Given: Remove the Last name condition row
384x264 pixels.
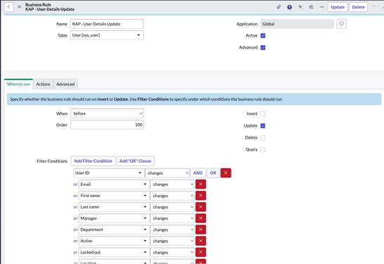Looking at the screenshot, I should (200, 207).
